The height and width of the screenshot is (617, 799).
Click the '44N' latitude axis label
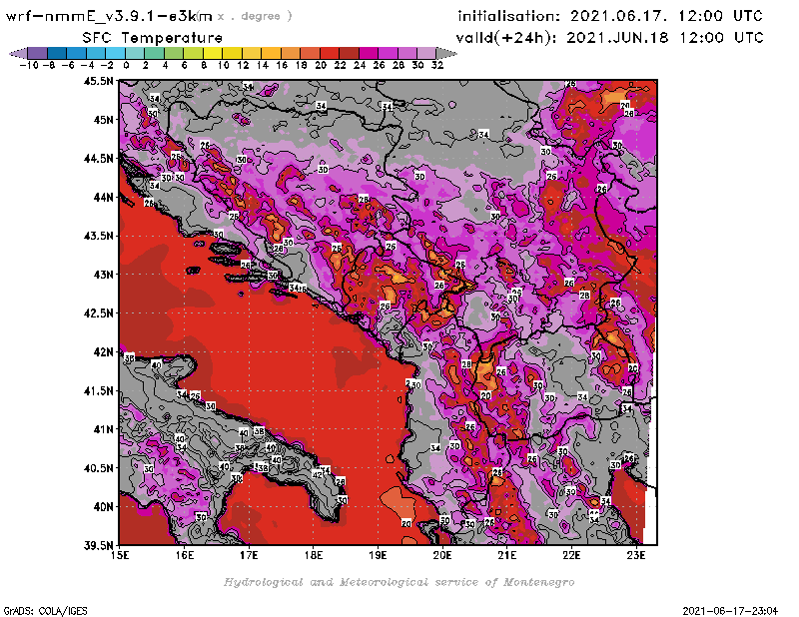pos(104,197)
